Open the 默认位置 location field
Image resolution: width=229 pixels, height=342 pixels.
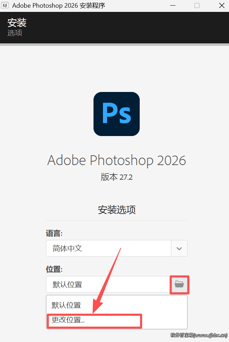[109, 284]
